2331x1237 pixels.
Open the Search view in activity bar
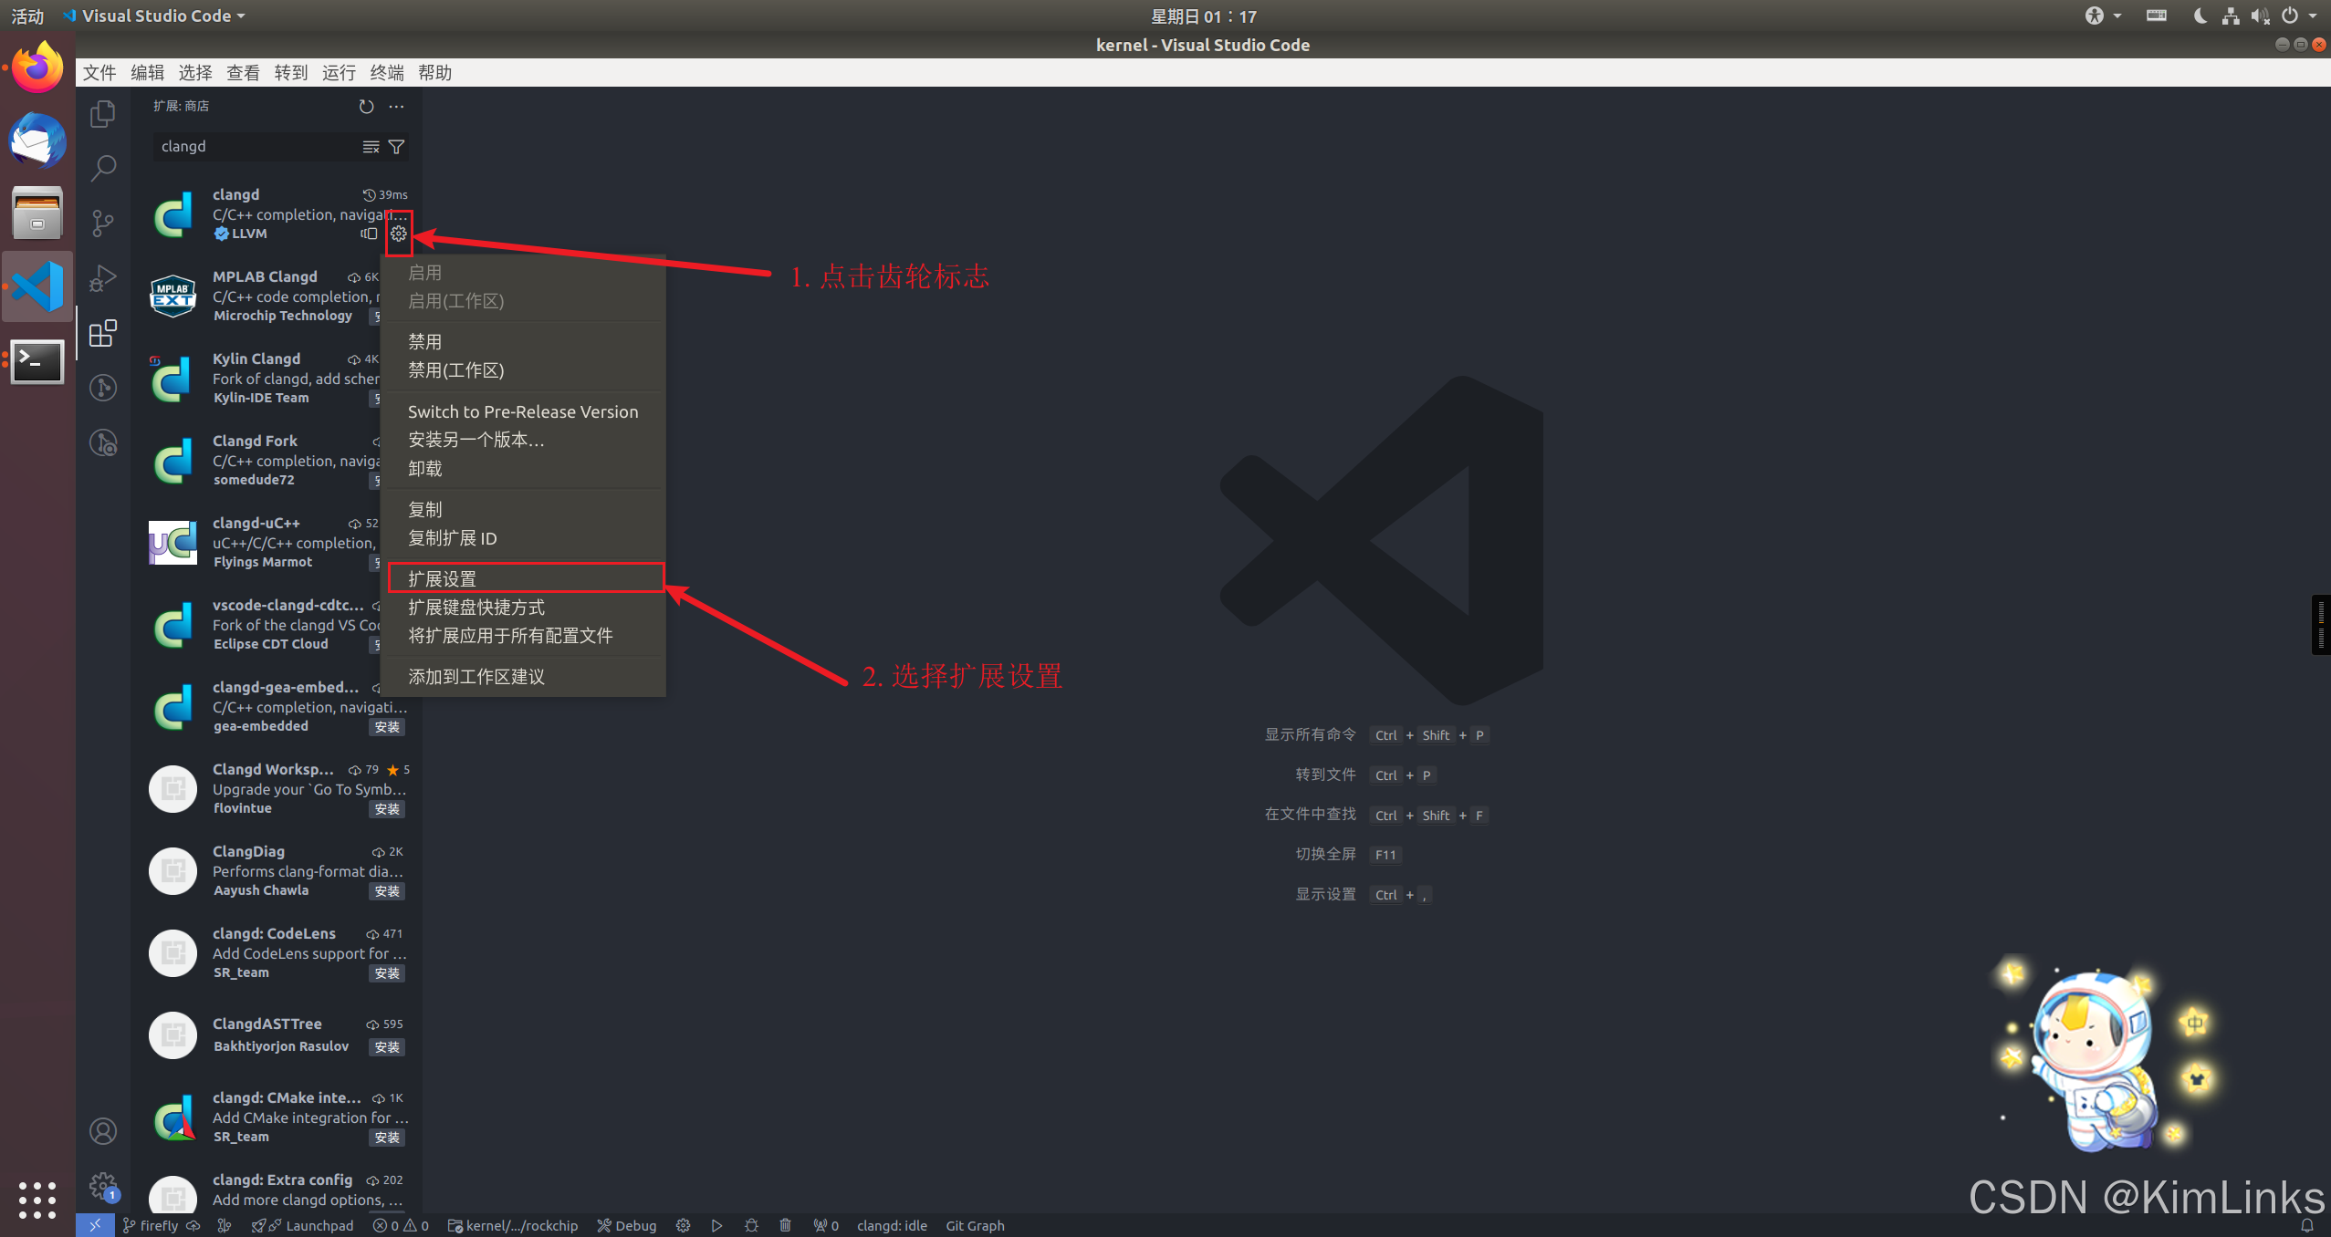(x=103, y=168)
